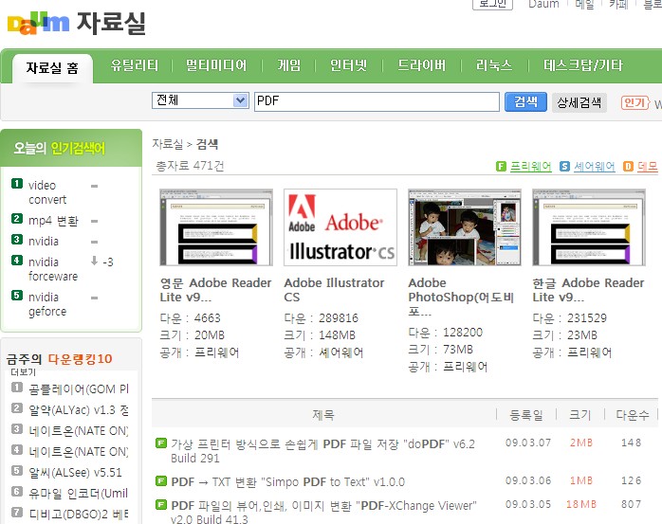Click the 로그인 login button
This screenshot has width=662, height=524.
tap(492, 4)
